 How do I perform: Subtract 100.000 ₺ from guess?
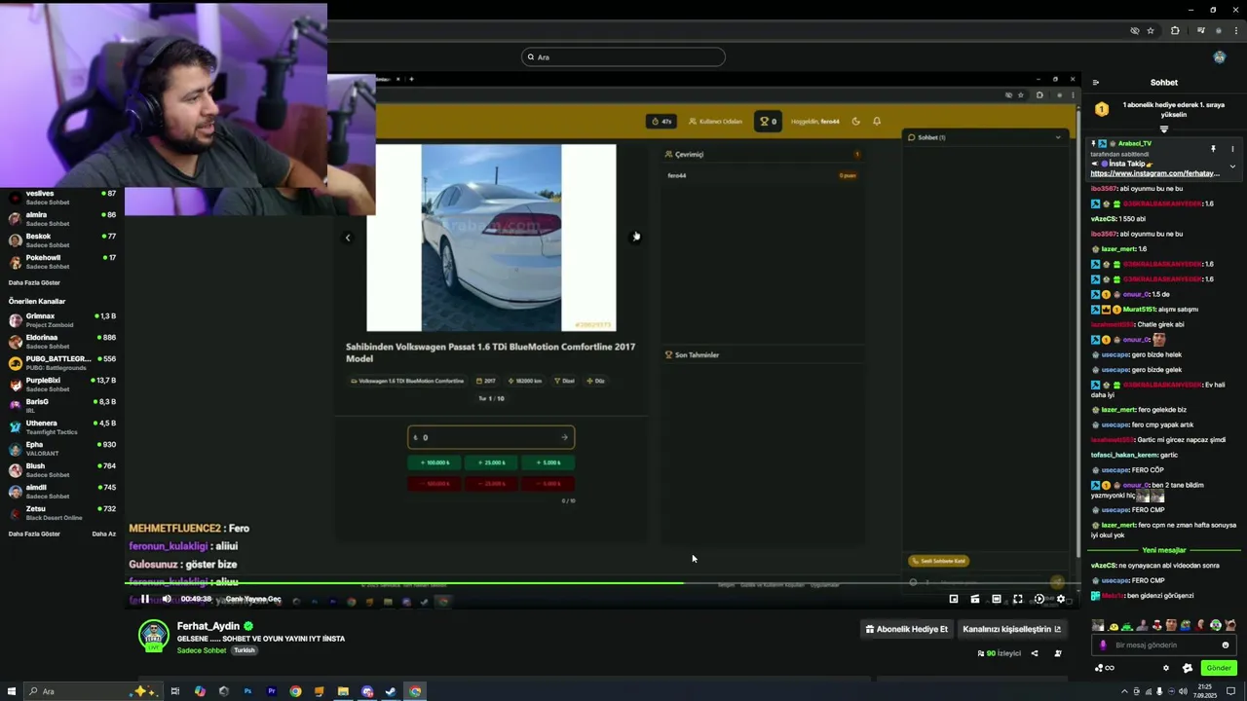pos(434,483)
